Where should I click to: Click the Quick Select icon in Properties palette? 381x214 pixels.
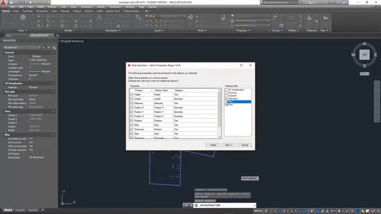54,48
